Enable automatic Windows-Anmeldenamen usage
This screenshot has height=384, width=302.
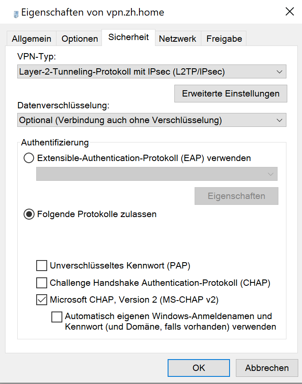(56, 317)
